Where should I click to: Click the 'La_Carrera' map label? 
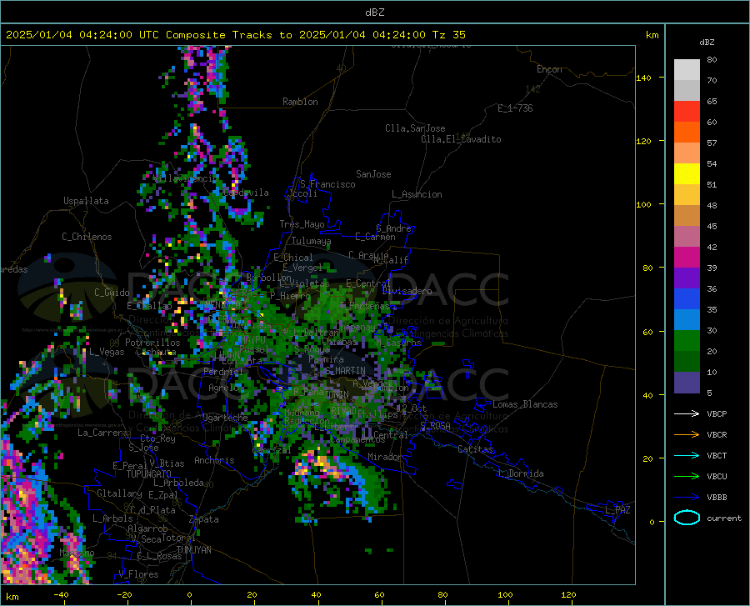(x=102, y=433)
